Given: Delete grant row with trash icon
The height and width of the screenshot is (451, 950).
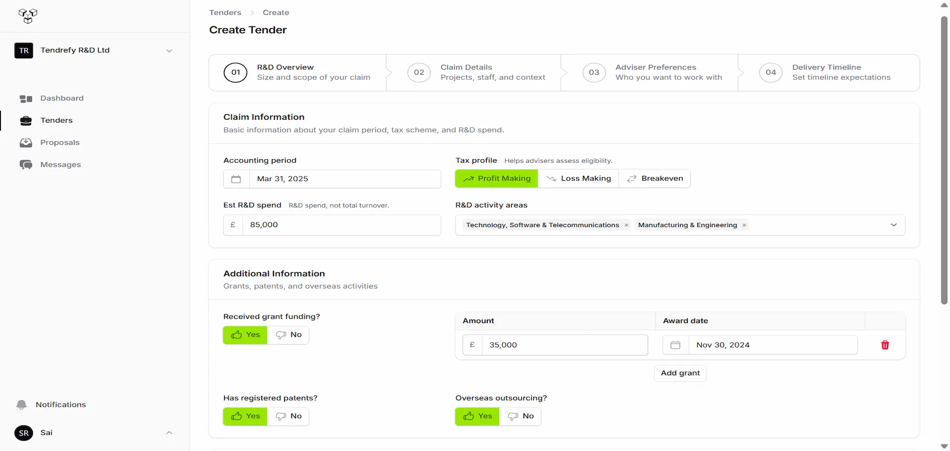Looking at the screenshot, I should (885, 345).
